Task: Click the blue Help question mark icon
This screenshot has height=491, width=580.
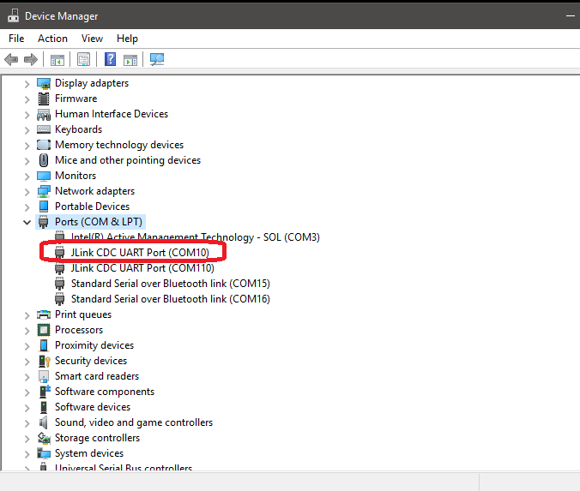Action: tap(110, 59)
